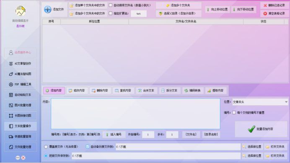Open 会员服务中心 in sidebar
The height and width of the screenshot is (163, 290).
[21, 52]
